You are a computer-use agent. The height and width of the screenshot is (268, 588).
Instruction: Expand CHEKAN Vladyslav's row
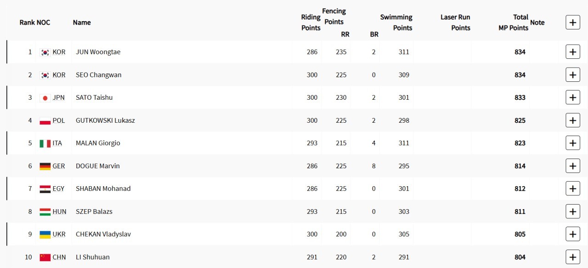572,234
